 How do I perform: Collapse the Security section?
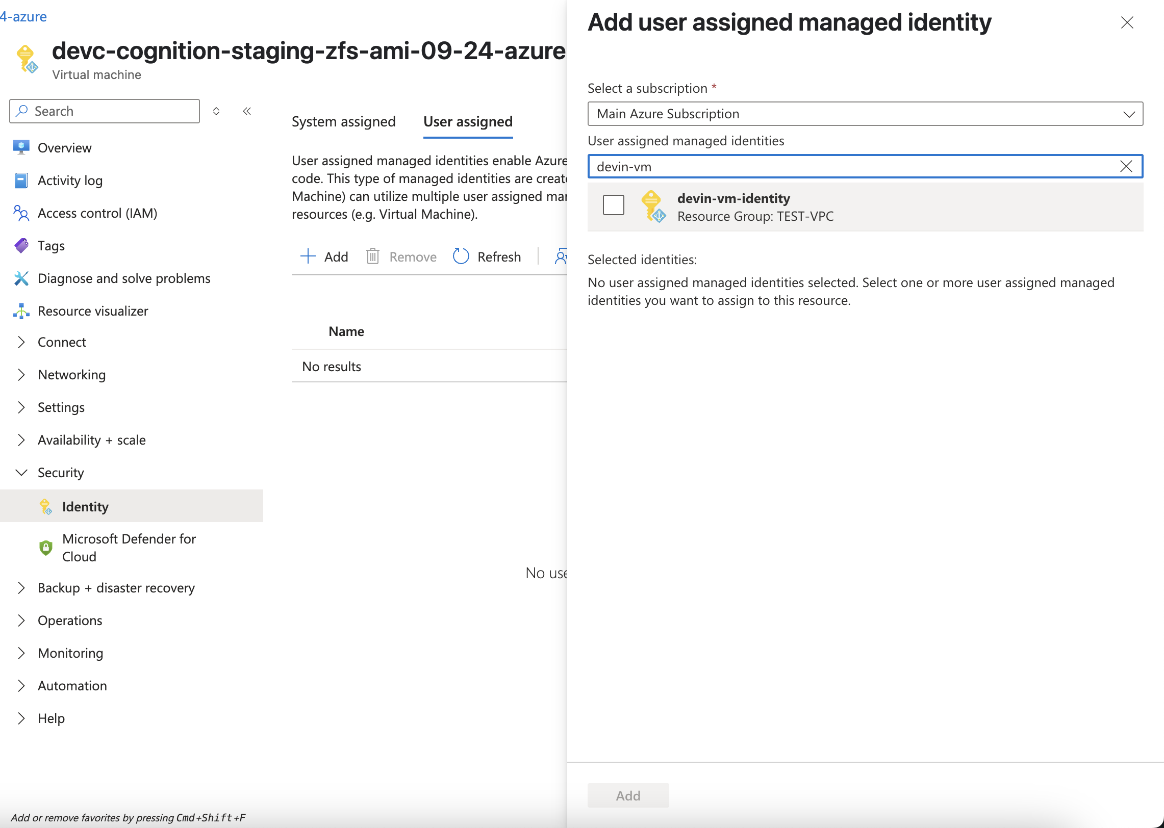pyautogui.click(x=21, y=473)
